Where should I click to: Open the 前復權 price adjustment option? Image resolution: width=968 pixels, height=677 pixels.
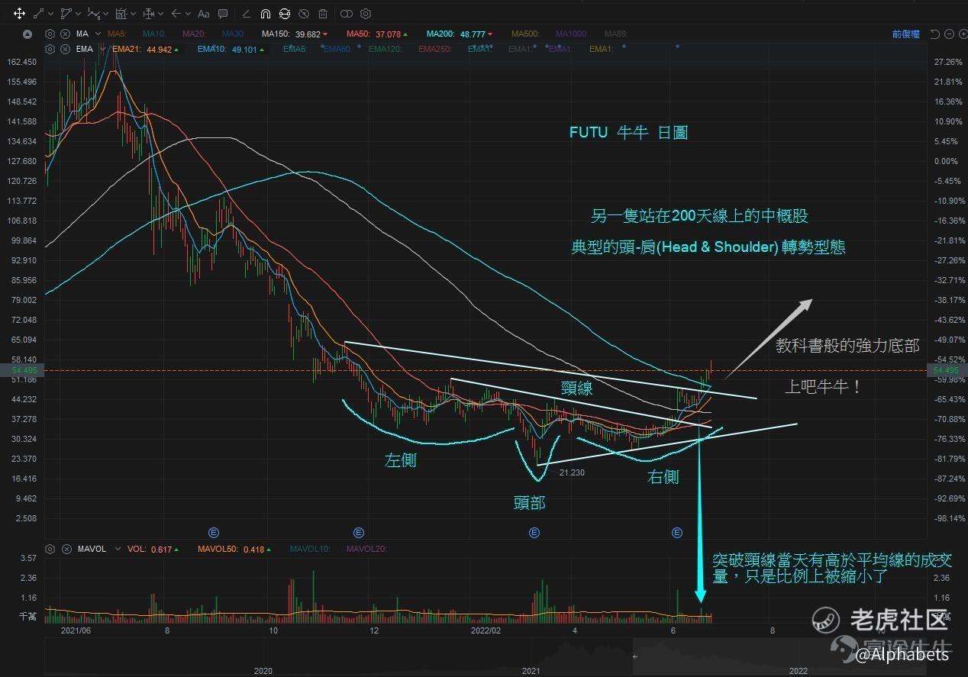point(905,34)
